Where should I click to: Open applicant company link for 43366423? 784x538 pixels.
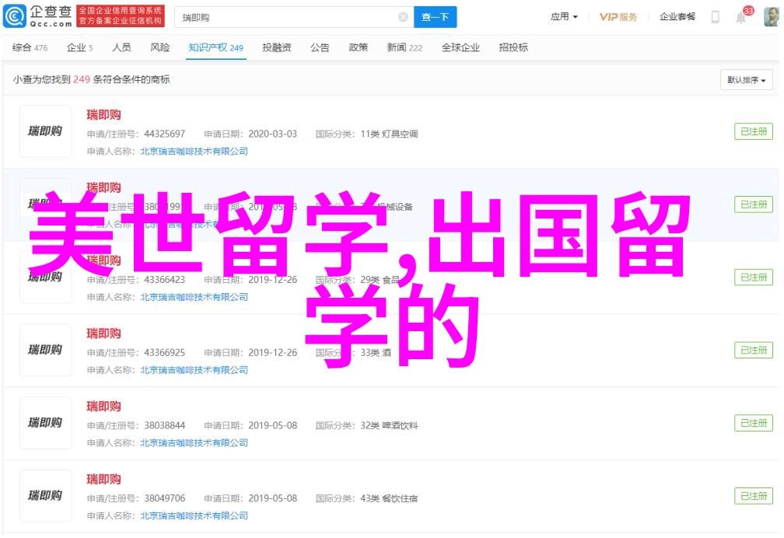(x=194, y=298)
